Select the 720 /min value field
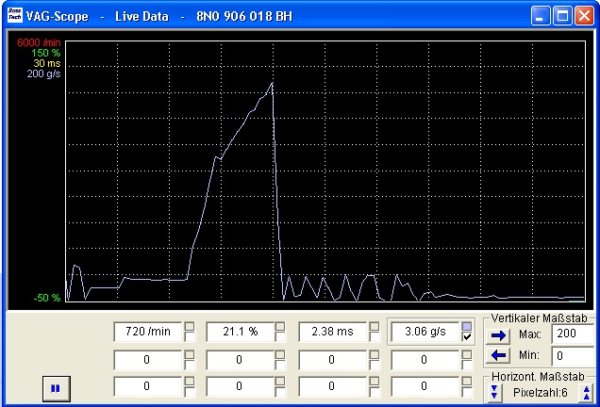Viewport: 600px width, 407px height. tap(147, 332)
